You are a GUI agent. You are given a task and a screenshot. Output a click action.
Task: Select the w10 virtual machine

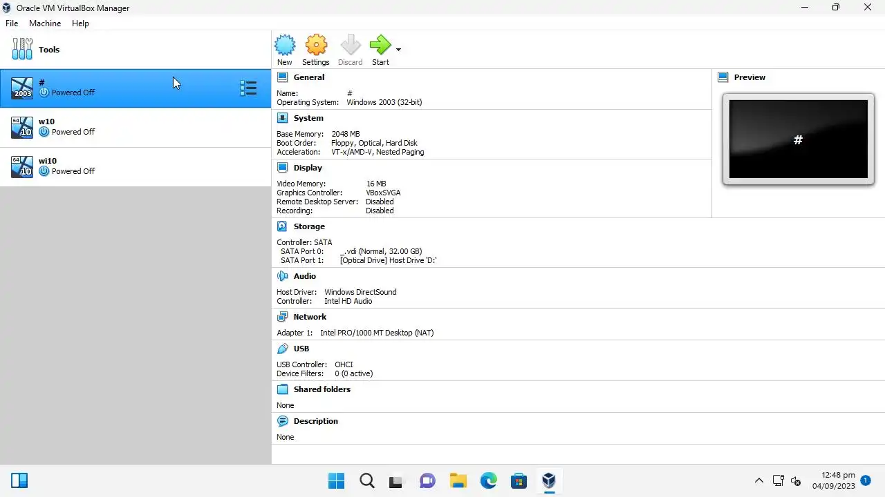[x=136, y=127]
